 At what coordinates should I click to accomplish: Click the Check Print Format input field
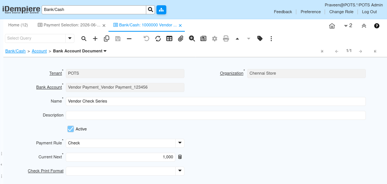coord(121,171)
